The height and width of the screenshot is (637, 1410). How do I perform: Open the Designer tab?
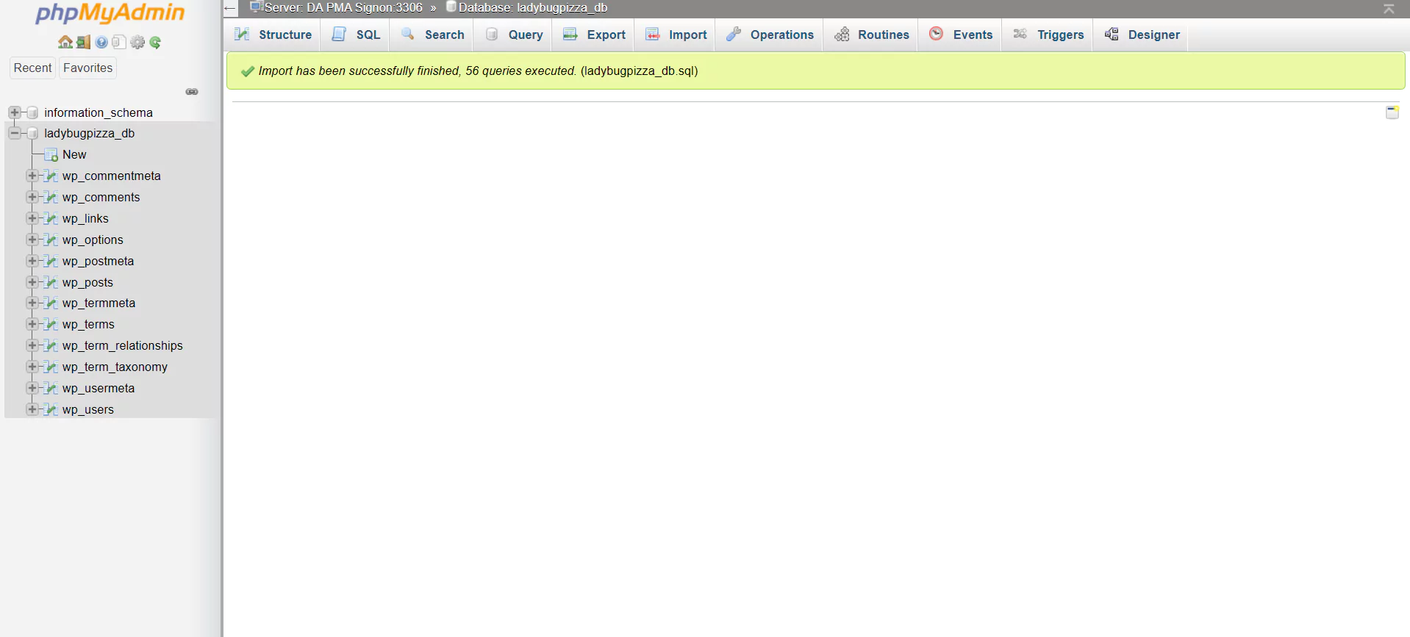pos(1142,35)
